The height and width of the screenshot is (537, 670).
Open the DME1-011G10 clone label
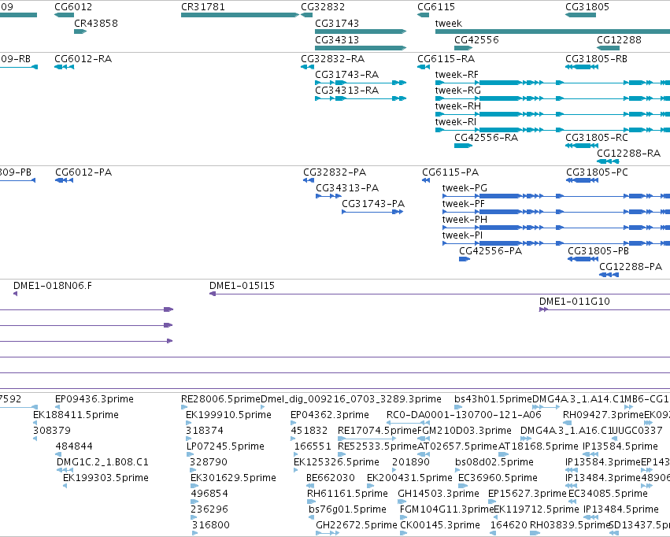pos(575,302)
